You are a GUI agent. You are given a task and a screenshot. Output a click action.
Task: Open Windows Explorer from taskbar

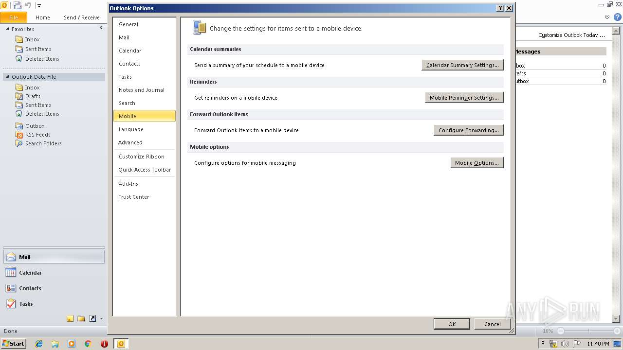click(x=55, y=344)
